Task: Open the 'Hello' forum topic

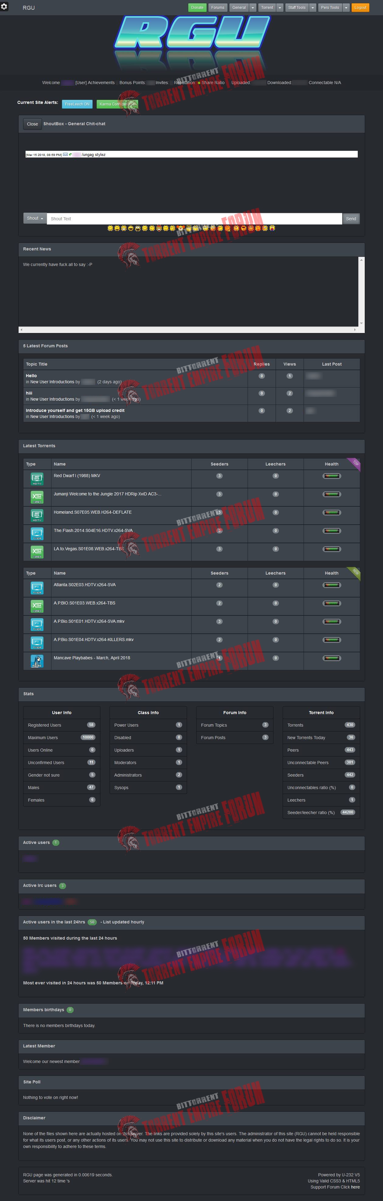Action: 31,375
